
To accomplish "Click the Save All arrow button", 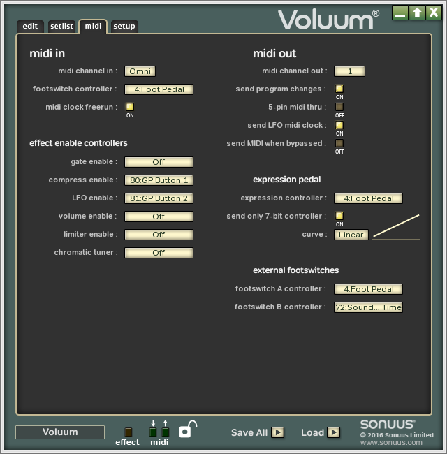I will click(x=278, y=432).
